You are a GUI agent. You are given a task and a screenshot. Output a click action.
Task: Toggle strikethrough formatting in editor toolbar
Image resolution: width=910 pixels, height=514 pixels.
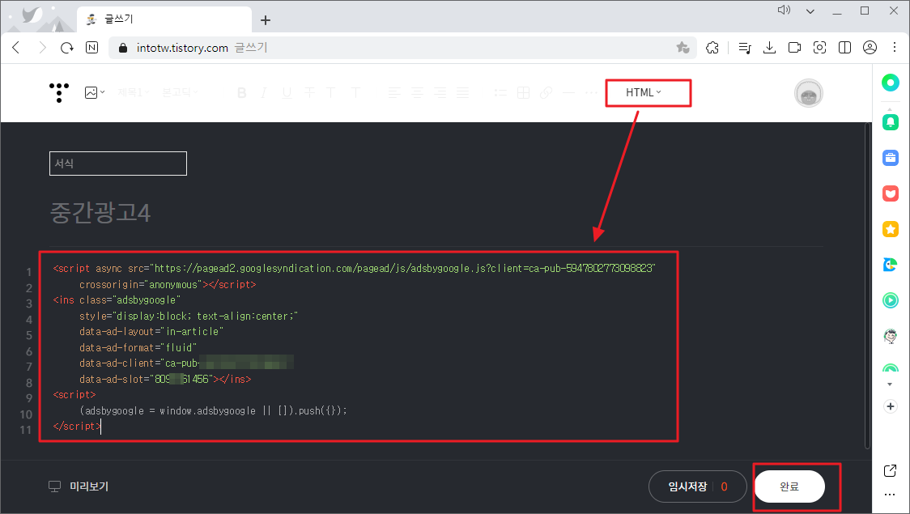(x=309, y=93)
